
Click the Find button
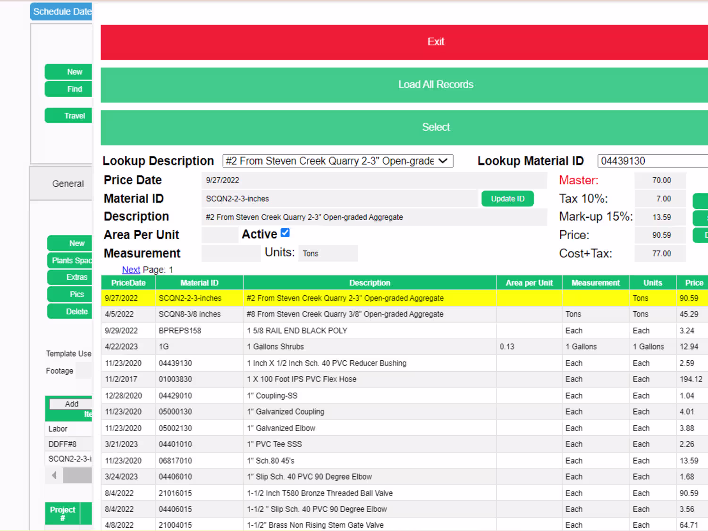click(x=68, y=89)
